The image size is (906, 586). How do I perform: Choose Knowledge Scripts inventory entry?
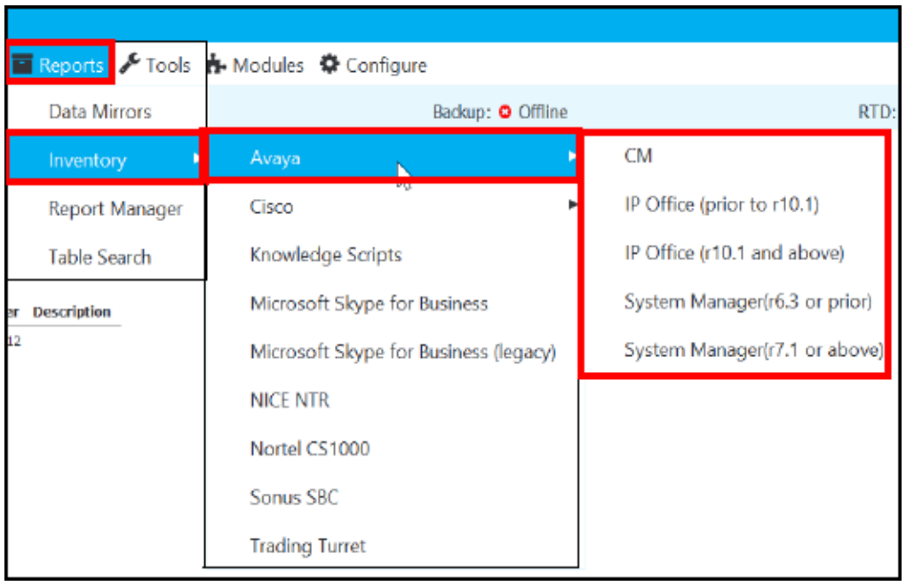[x=392, y=255]
